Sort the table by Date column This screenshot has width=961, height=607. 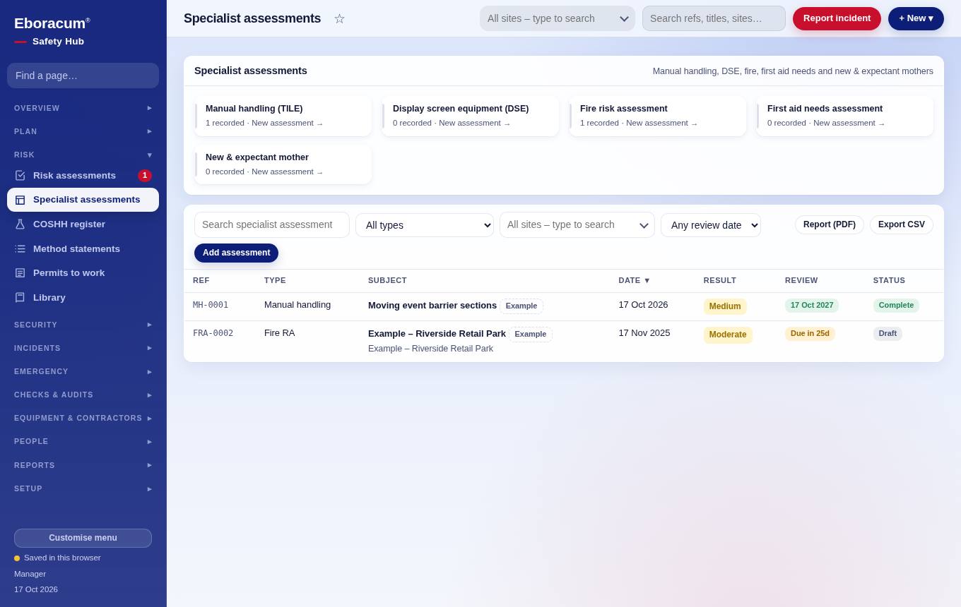point(635,280)
